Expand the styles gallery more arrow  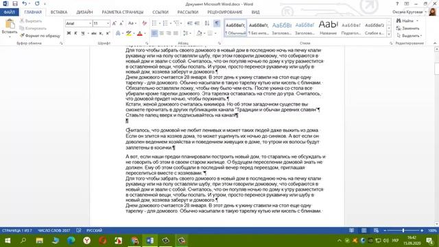point(389,35)
